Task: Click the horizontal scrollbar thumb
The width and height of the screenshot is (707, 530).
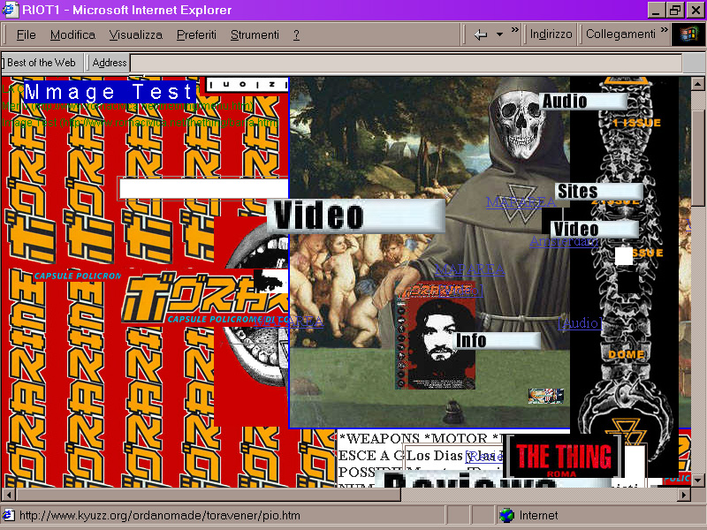Action: pyautogui.click(x=209, y=495)
